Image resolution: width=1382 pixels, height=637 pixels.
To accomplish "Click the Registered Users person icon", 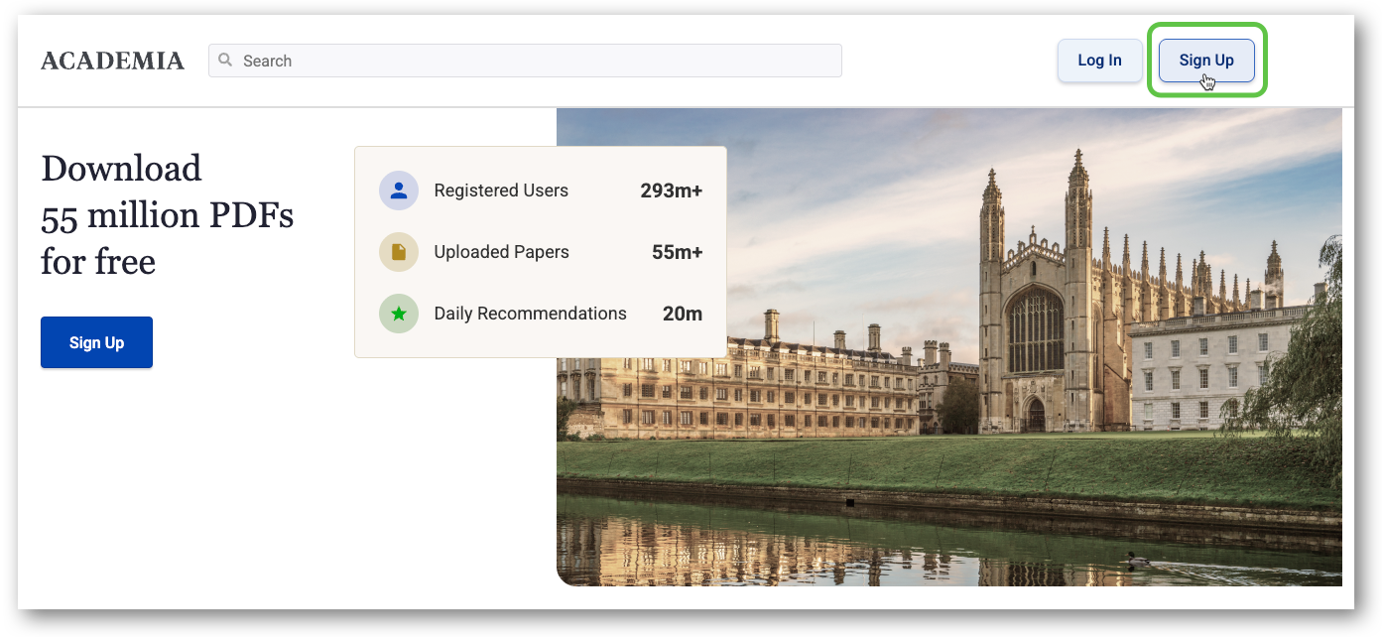I will (x=399, y=191).
